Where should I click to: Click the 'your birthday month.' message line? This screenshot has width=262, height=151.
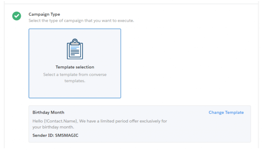[x=53, y=127]
